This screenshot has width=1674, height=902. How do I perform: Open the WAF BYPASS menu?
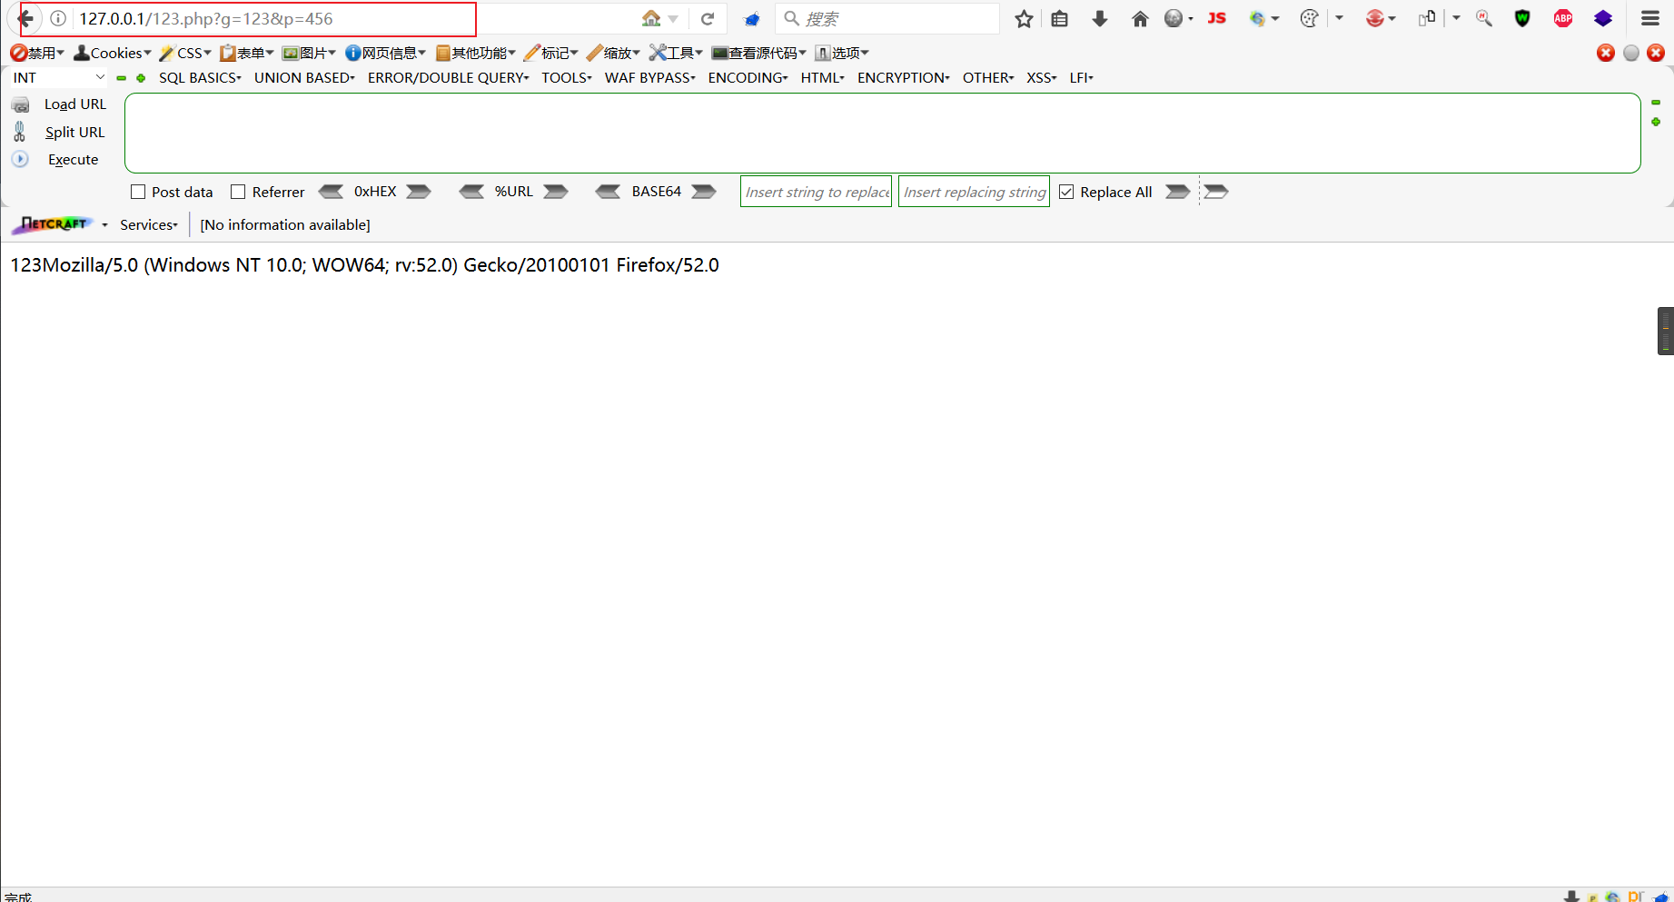pos(650,78)
